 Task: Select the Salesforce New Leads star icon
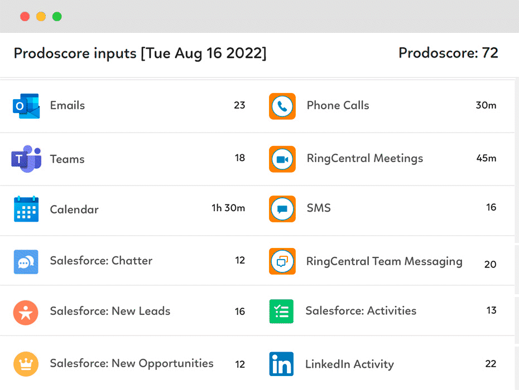(26, 312)
